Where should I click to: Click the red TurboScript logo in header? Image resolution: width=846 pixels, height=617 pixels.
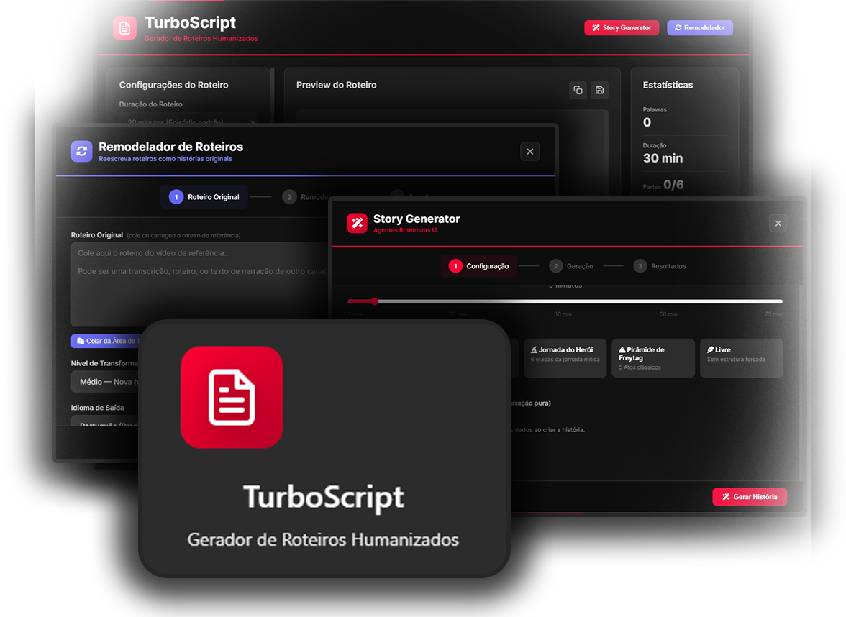124,28
